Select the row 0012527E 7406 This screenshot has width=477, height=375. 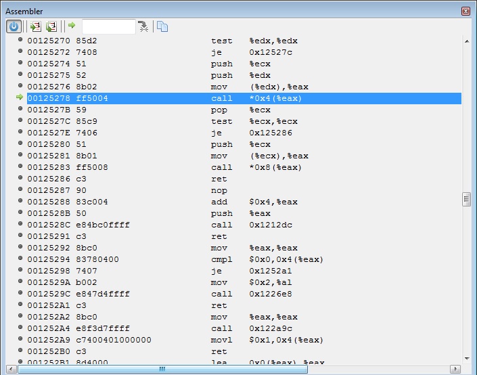(x=244, y=133)
